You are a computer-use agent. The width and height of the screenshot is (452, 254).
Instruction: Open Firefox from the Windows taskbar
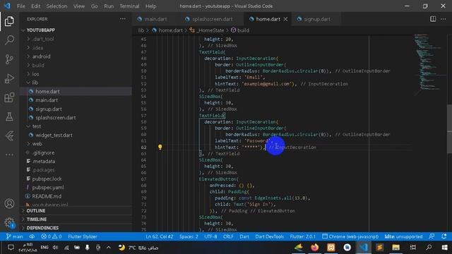[x=314, y=248]
